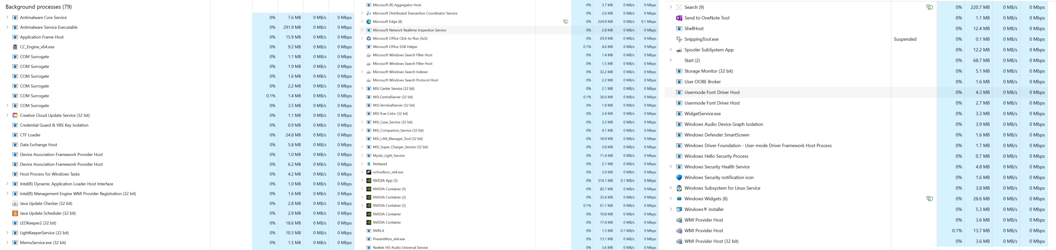Click the Windows Widgets (8) icon
Viewport: 1056px width, 250px height.
[x=679, y=198]
